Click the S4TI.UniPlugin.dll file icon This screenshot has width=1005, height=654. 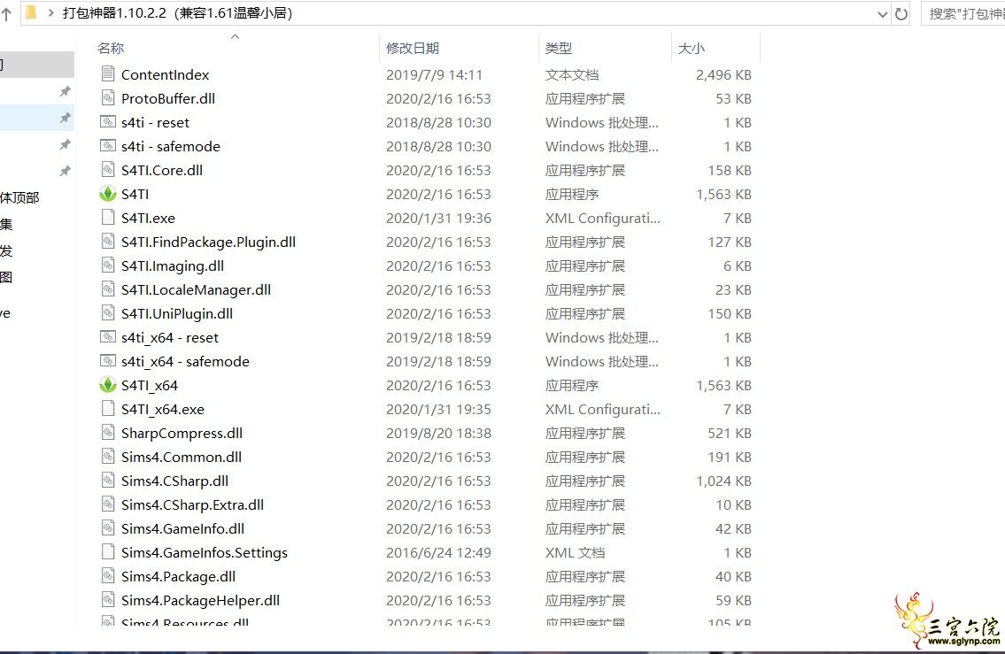108,313
